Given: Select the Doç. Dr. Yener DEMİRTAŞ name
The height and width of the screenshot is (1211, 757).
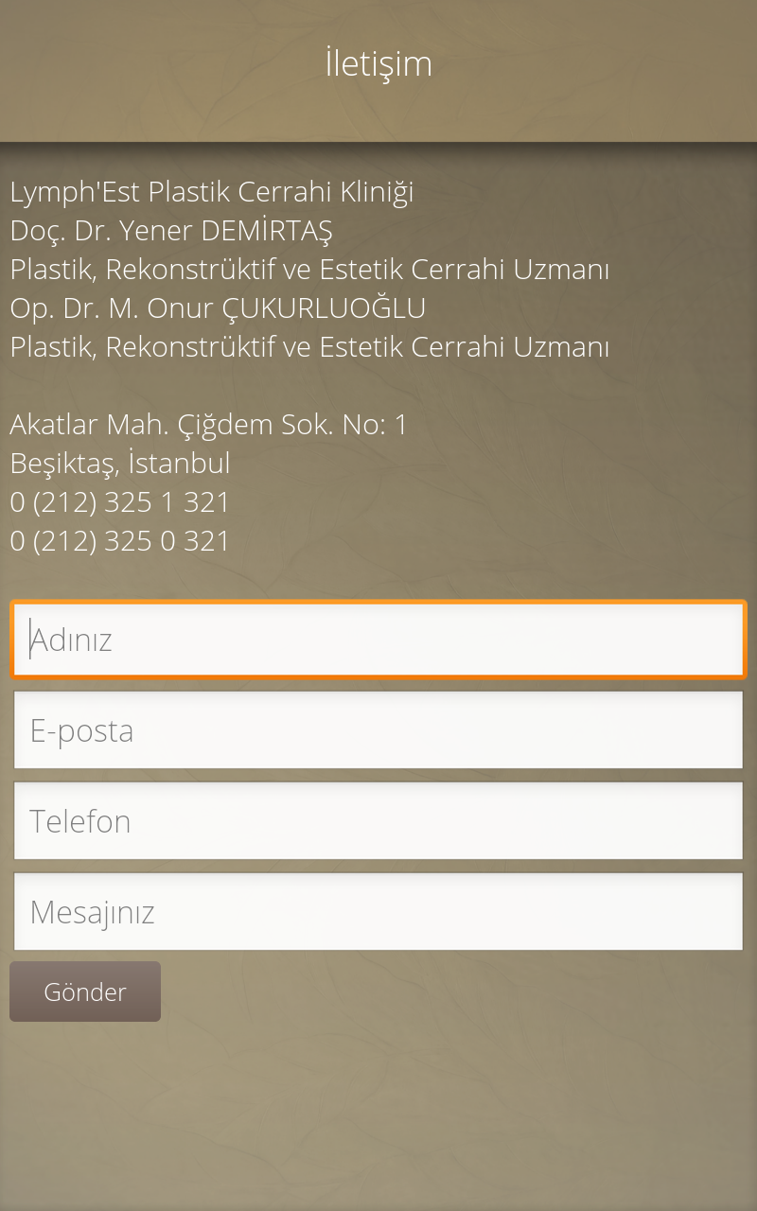Looking at the screenshot, I should (x=171, y=231).
